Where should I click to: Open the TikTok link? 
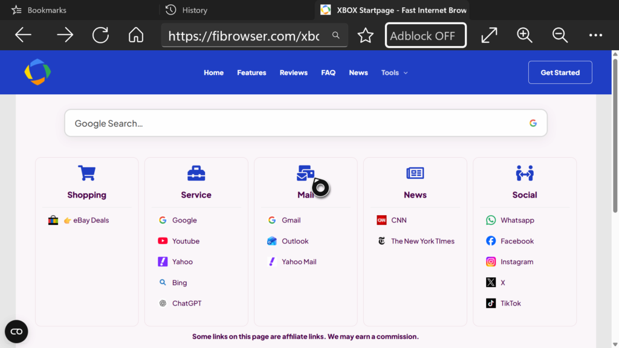[x=504, y=303]
